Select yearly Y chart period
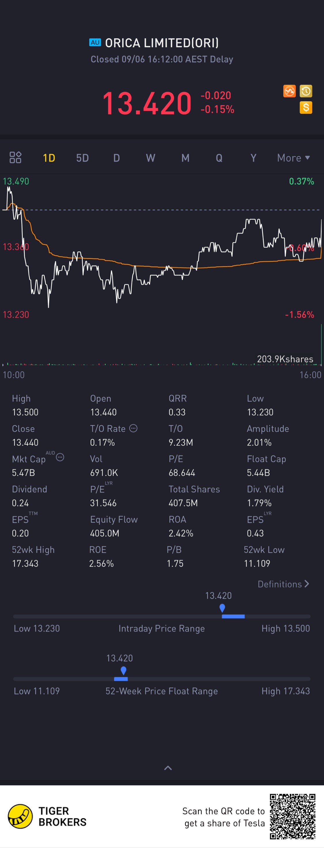 pos(253,158)
